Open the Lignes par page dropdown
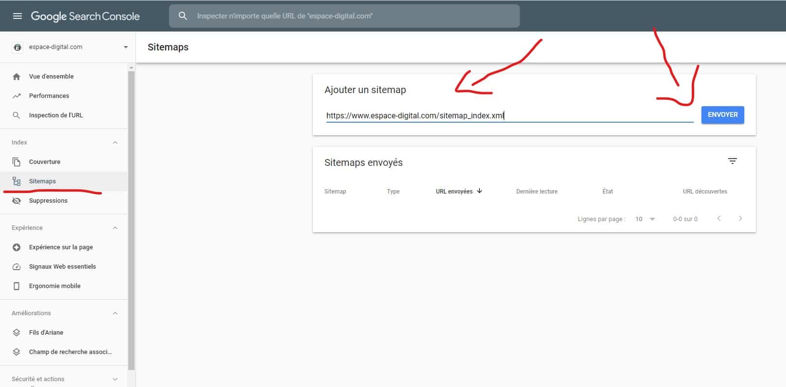The width and height of the screenshot is (786, 387). click(x=645, y=219)
